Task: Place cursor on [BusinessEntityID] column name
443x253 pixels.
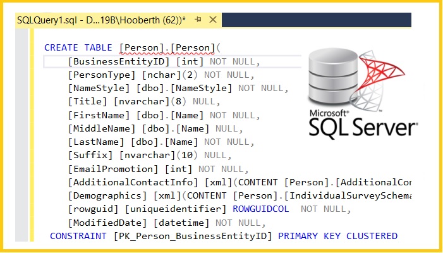Action: coord(119,61)
